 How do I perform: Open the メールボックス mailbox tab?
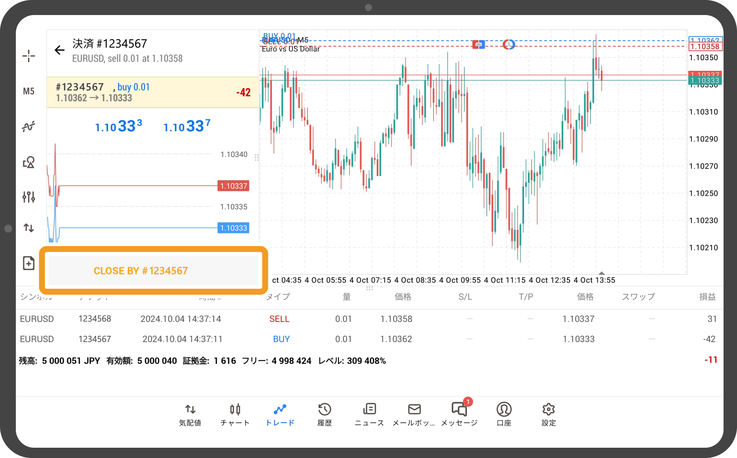point(414,415)
